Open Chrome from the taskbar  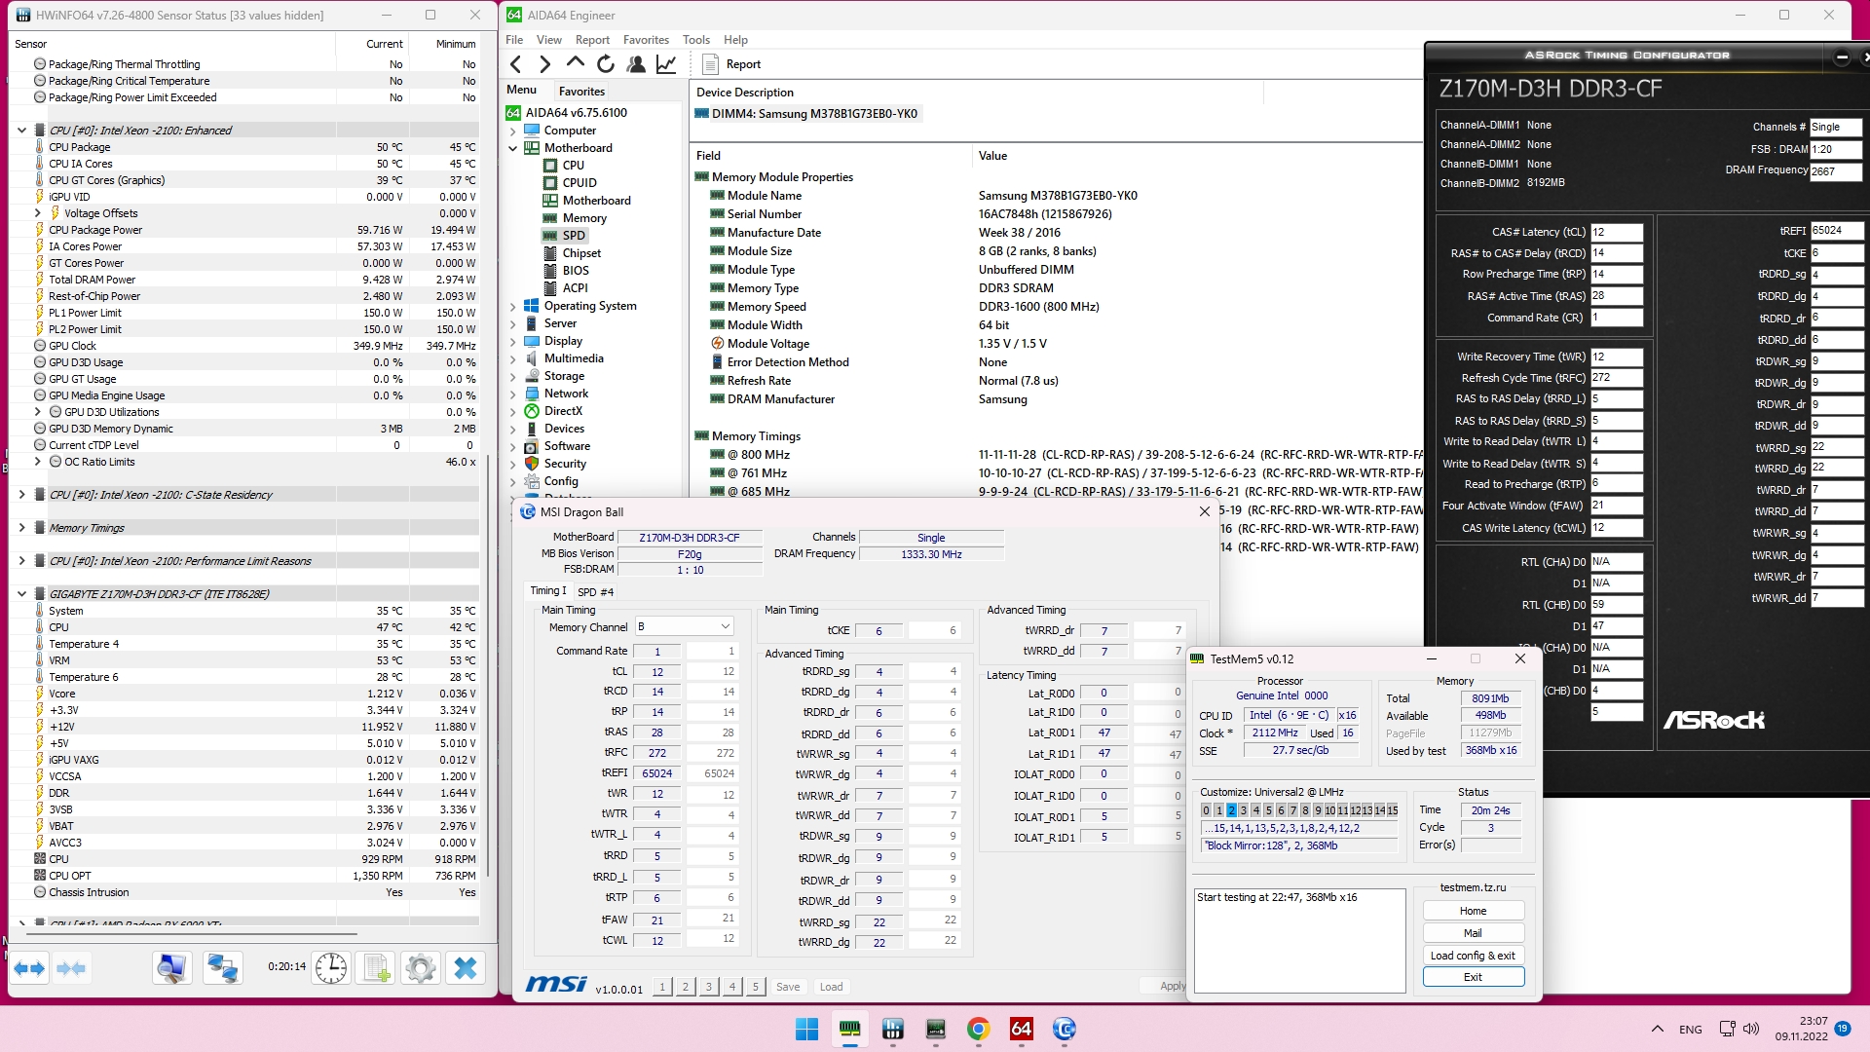click(x=978, y=1029)
